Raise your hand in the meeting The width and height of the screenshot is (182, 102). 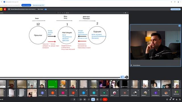click(x=97, y=99)
